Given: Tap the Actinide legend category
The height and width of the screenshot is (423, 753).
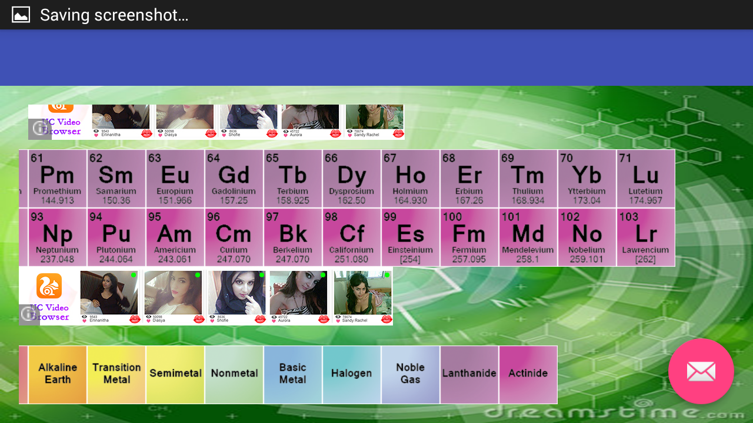Looking at the screenshot, I should (528, 375).
